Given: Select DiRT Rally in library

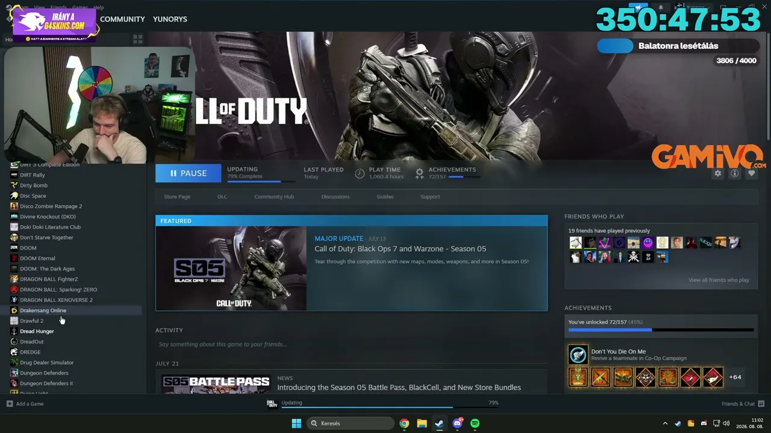Looking at the screenshot, I should pyautogui.click(x=33, y=175).
